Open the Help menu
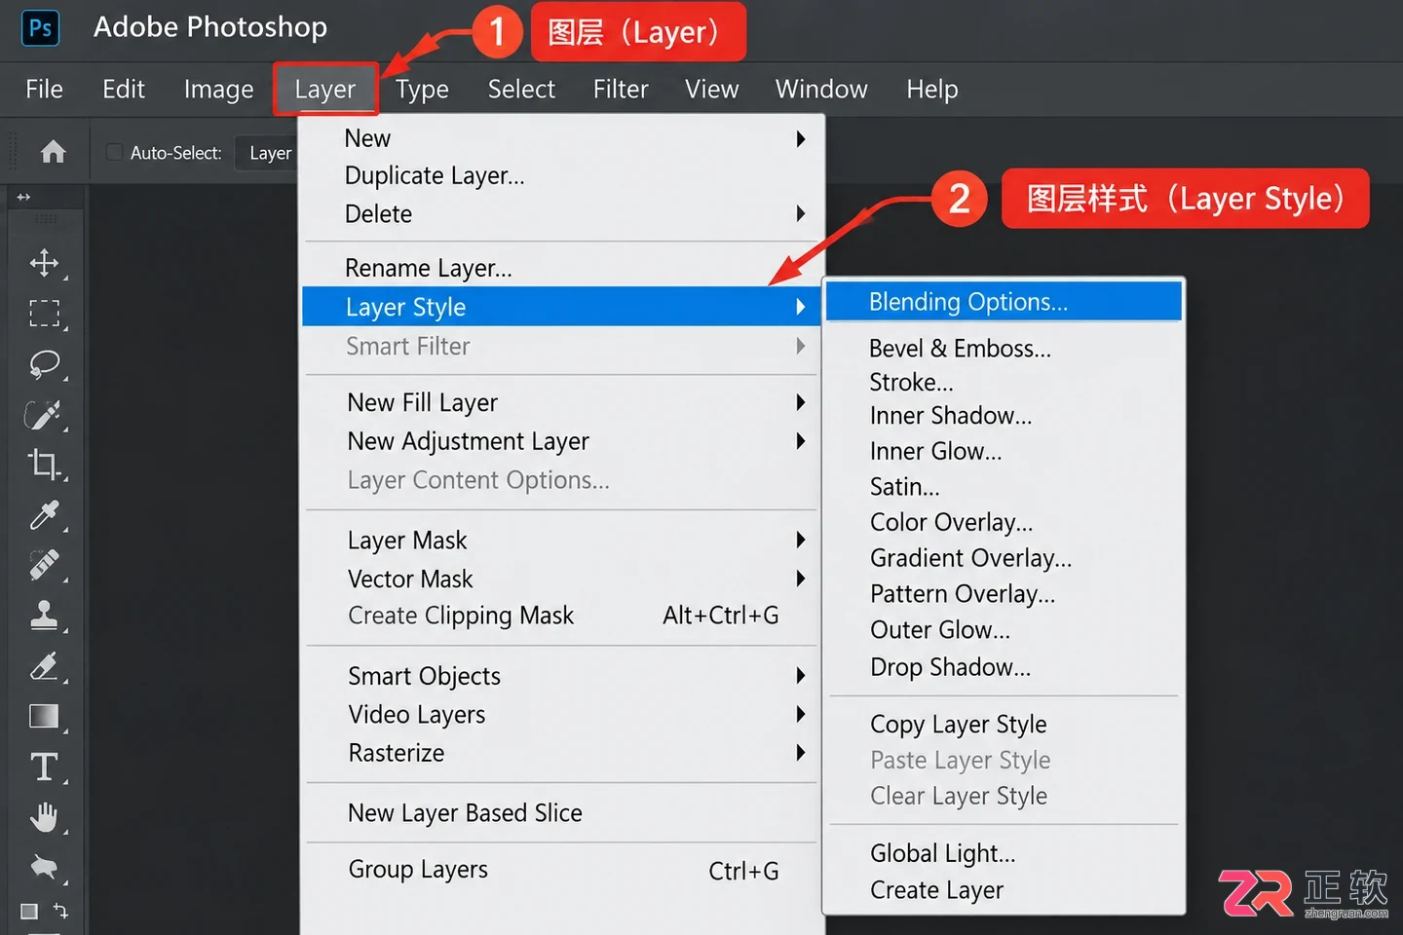This screenshot has height=935, width=1403. click(932, 90)
